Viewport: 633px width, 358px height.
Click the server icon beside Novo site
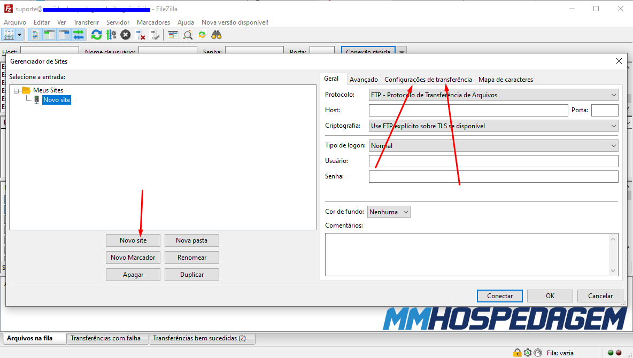[37, 100]
